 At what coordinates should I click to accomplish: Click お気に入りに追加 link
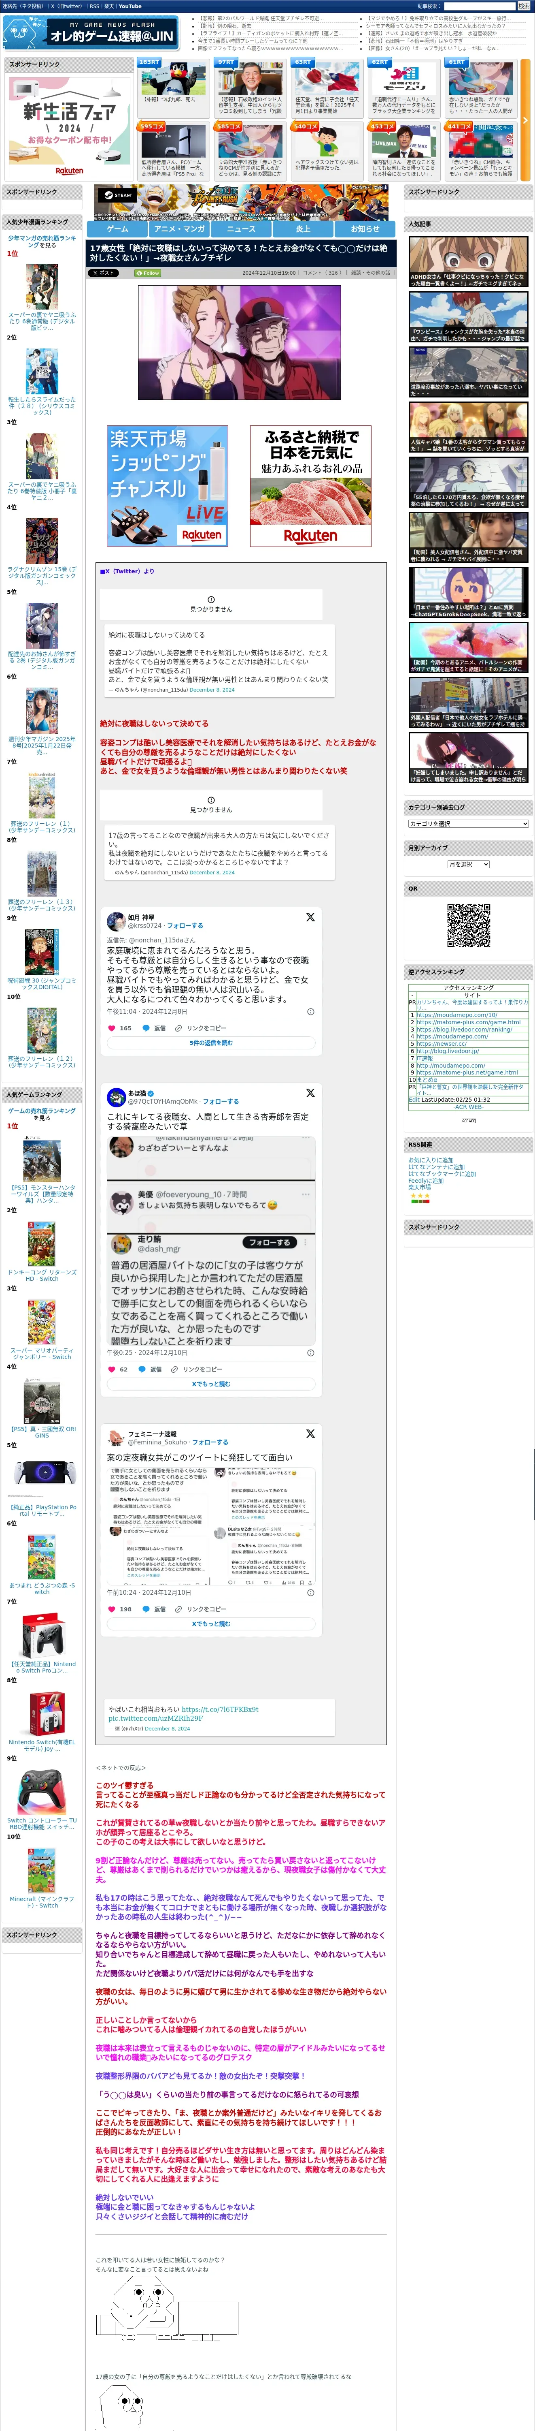[431, 1160]
